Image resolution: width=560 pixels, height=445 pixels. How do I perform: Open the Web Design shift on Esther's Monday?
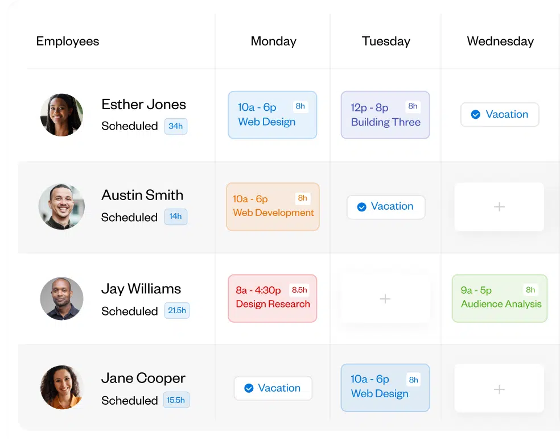pos(272,114)
